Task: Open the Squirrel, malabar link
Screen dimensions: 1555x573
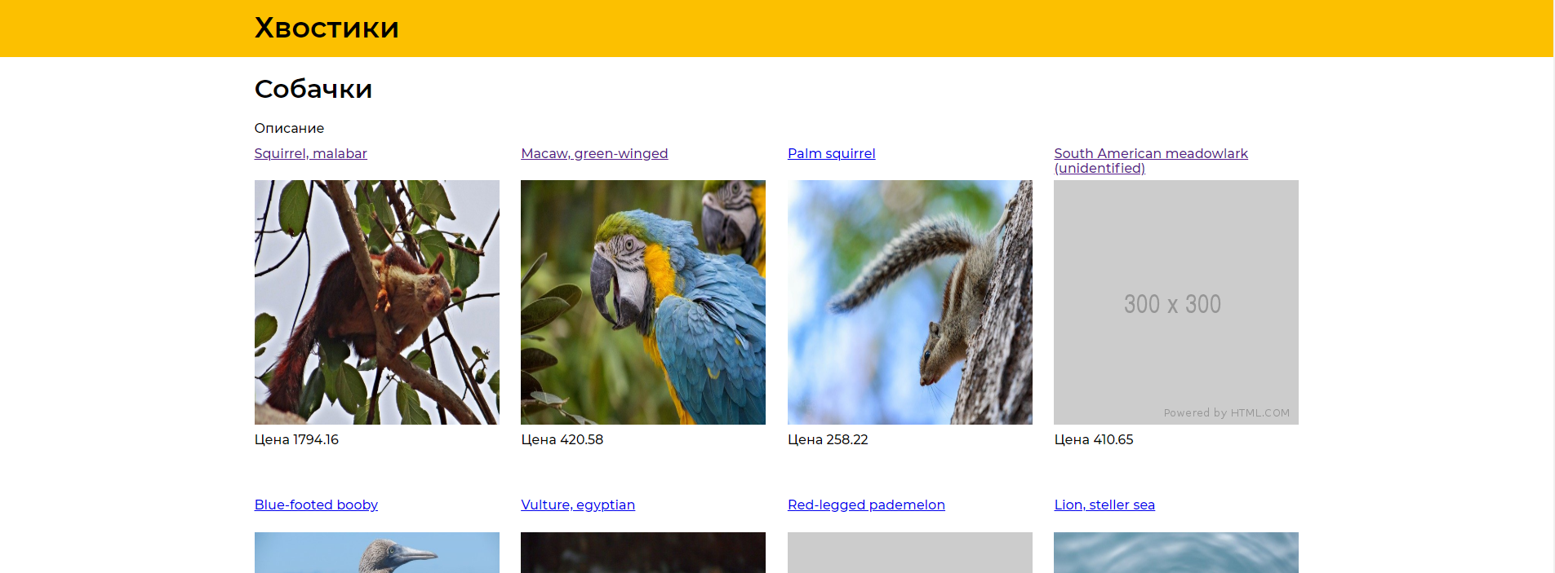Action: coord(310,153)
